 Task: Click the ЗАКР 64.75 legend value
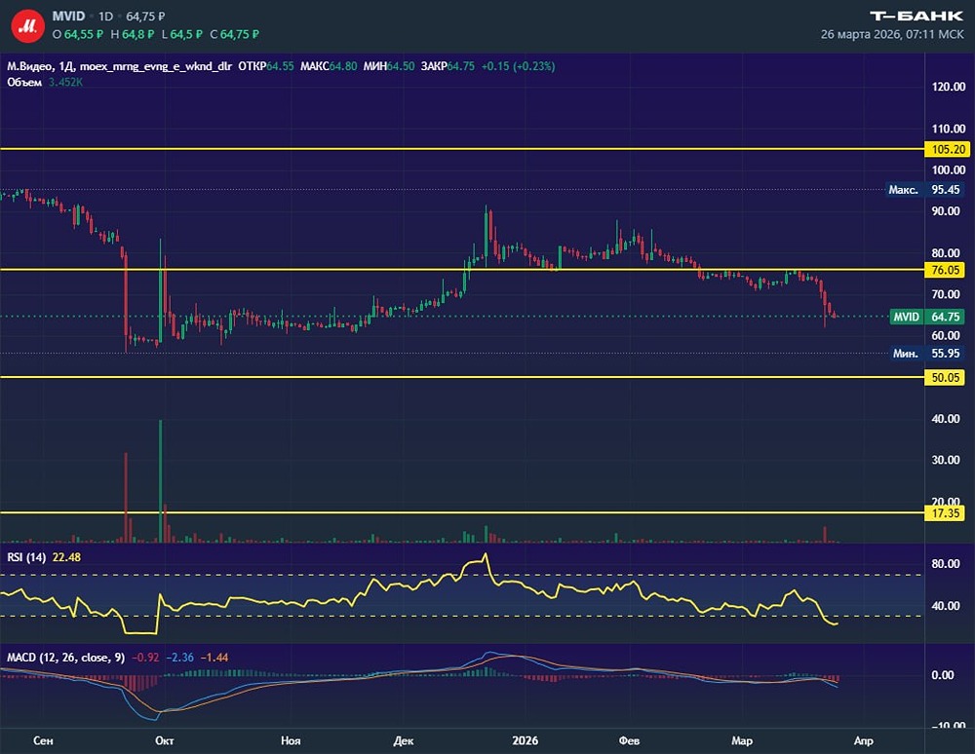click(x=448, y=66)
